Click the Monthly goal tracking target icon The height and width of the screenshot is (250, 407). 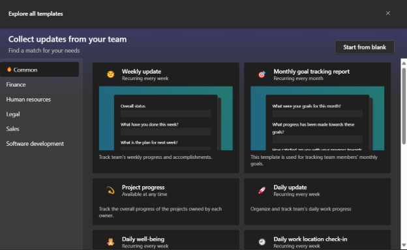pos(262,74)
